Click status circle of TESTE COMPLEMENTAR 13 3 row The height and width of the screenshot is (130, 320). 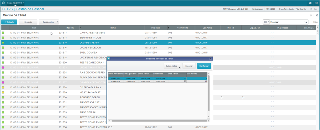[x=3, y=127]
